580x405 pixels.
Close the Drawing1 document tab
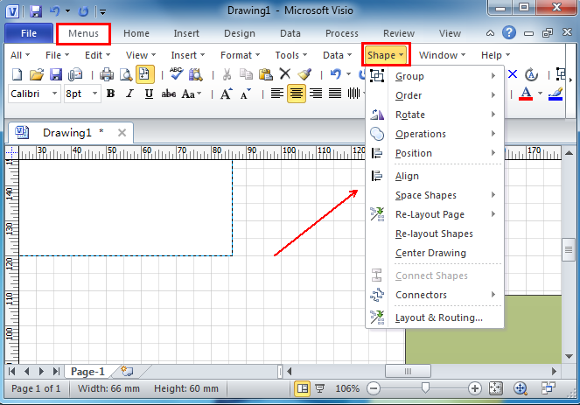122,132
